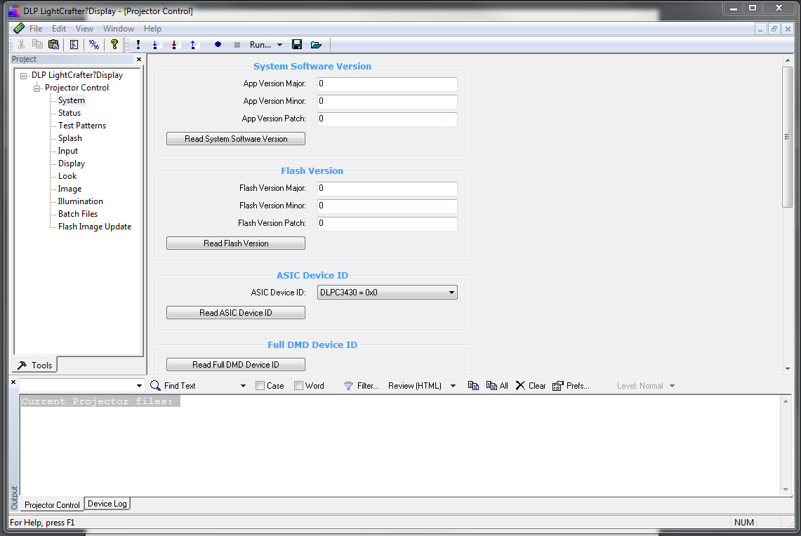
Task: Select Status in the project tree
Action: pyautogui.click(x=69, y=113)
